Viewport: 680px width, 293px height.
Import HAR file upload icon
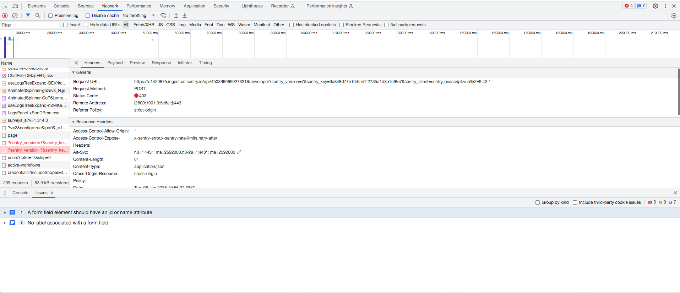(x=176, y=16)
